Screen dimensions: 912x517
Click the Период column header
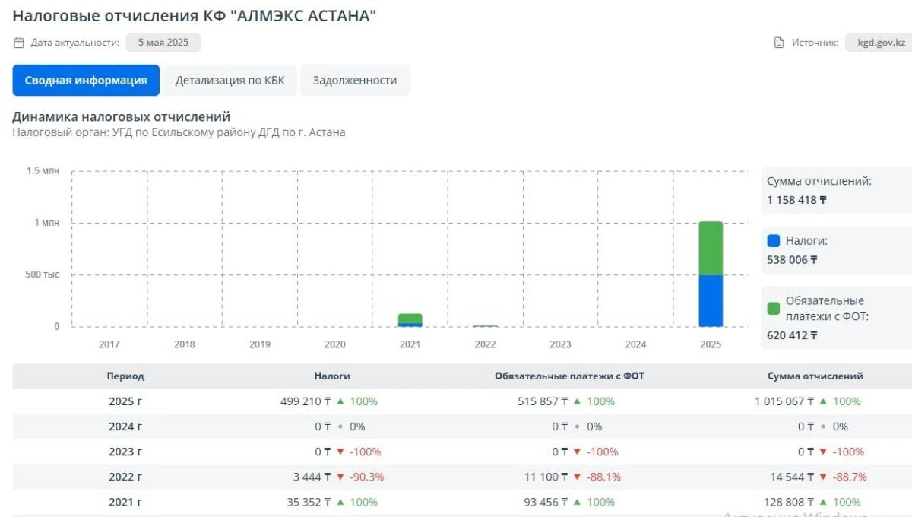point(125,376)
